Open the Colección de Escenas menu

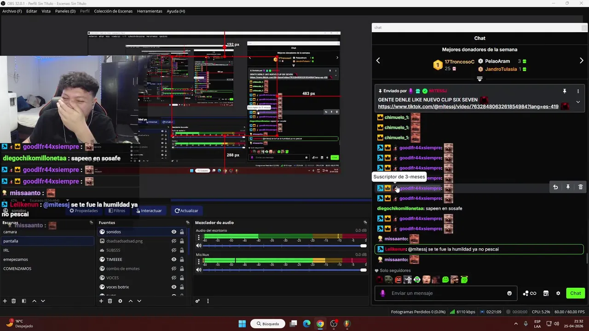point(113,11)
